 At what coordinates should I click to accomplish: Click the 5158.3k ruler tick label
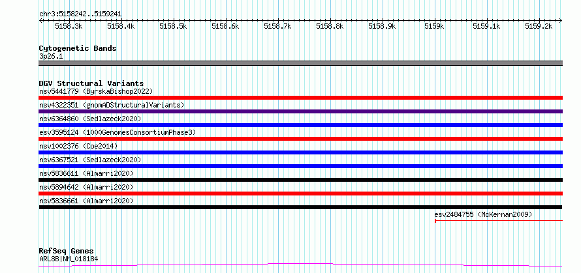coord(69,26)
